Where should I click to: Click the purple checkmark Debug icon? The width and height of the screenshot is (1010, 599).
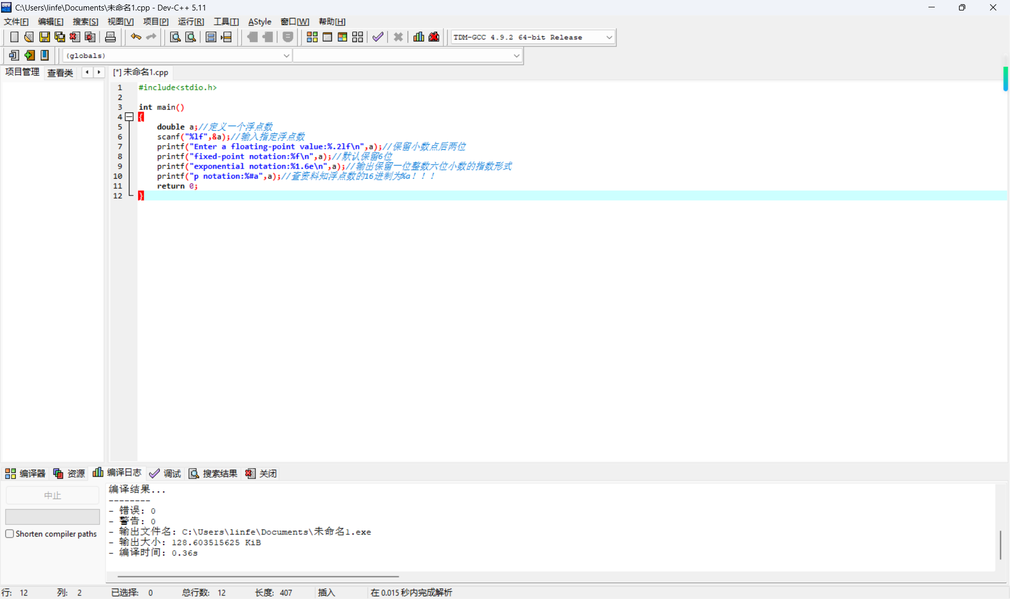tap(378, 37)
